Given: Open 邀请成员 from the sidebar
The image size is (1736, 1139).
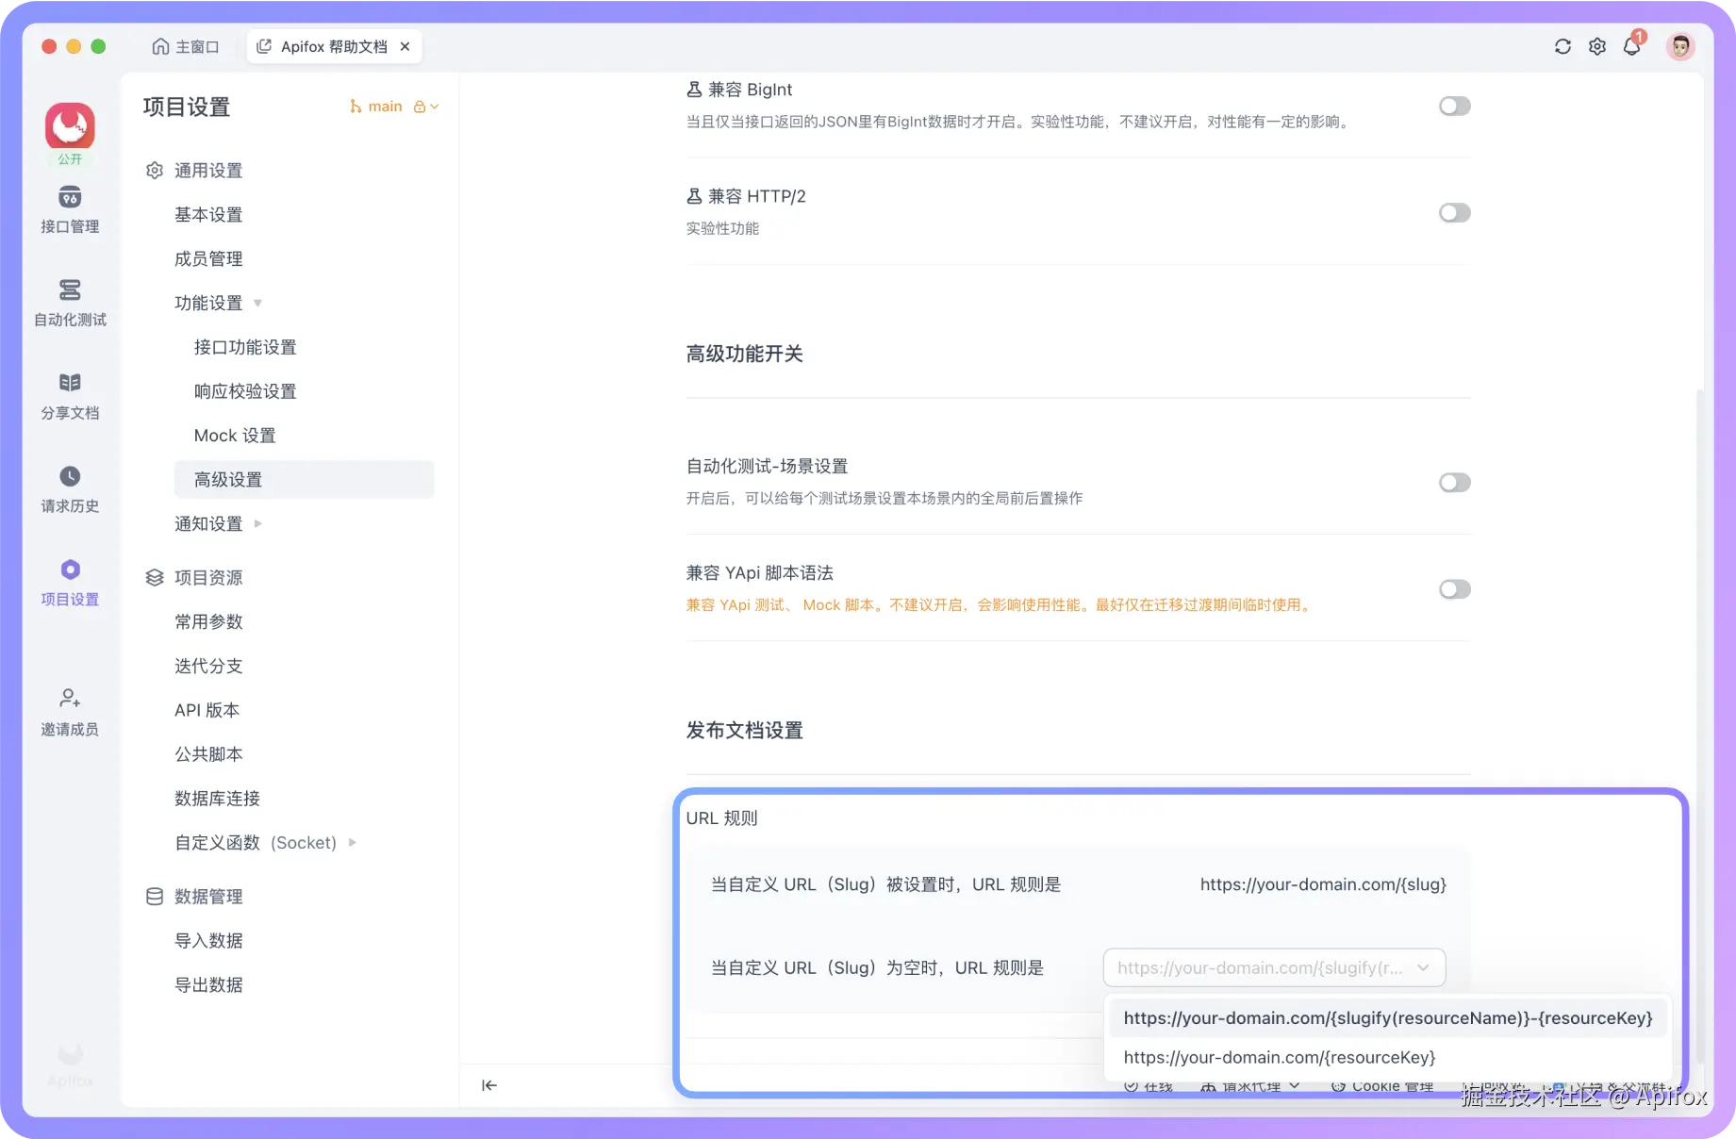Looking at the screenshot, I should (69, 711).
